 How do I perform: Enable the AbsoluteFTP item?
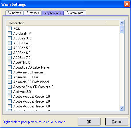pos(10,33)
